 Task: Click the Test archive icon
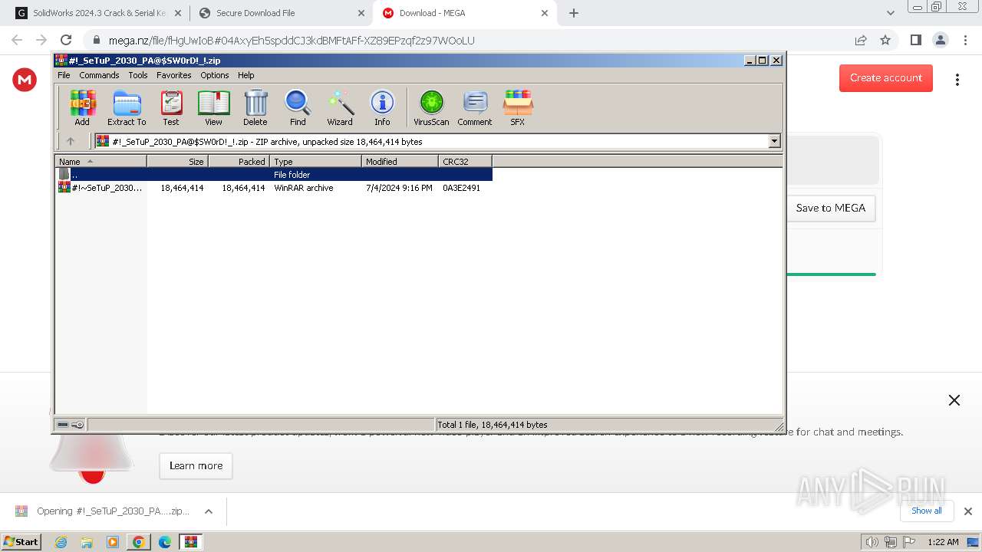pyautogui.click(x=171, y=107)
